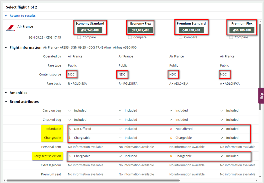Expand the Amenities section
Image resolution: width=264 pixels, height=183 pixels.
click(6, 93)
